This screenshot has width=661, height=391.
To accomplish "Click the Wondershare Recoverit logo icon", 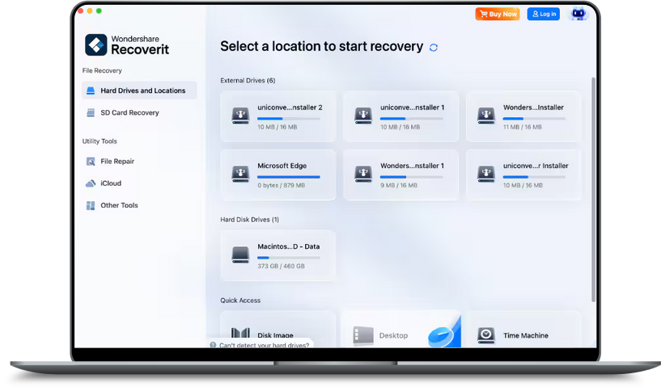I will pyautogui.click(x=95, y=44).
